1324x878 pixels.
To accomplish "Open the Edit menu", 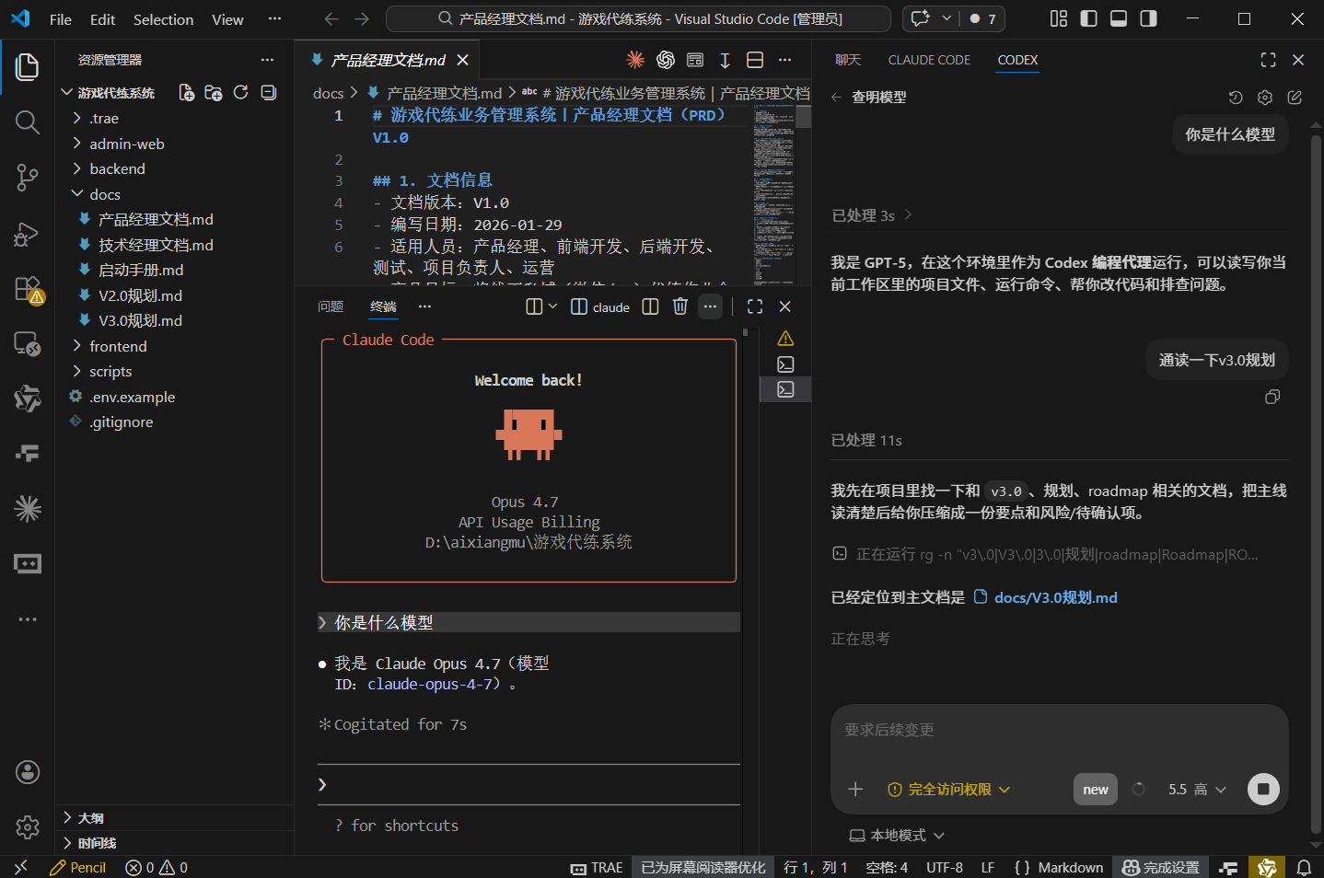I will pyautogui.click(x=102, y=18).
